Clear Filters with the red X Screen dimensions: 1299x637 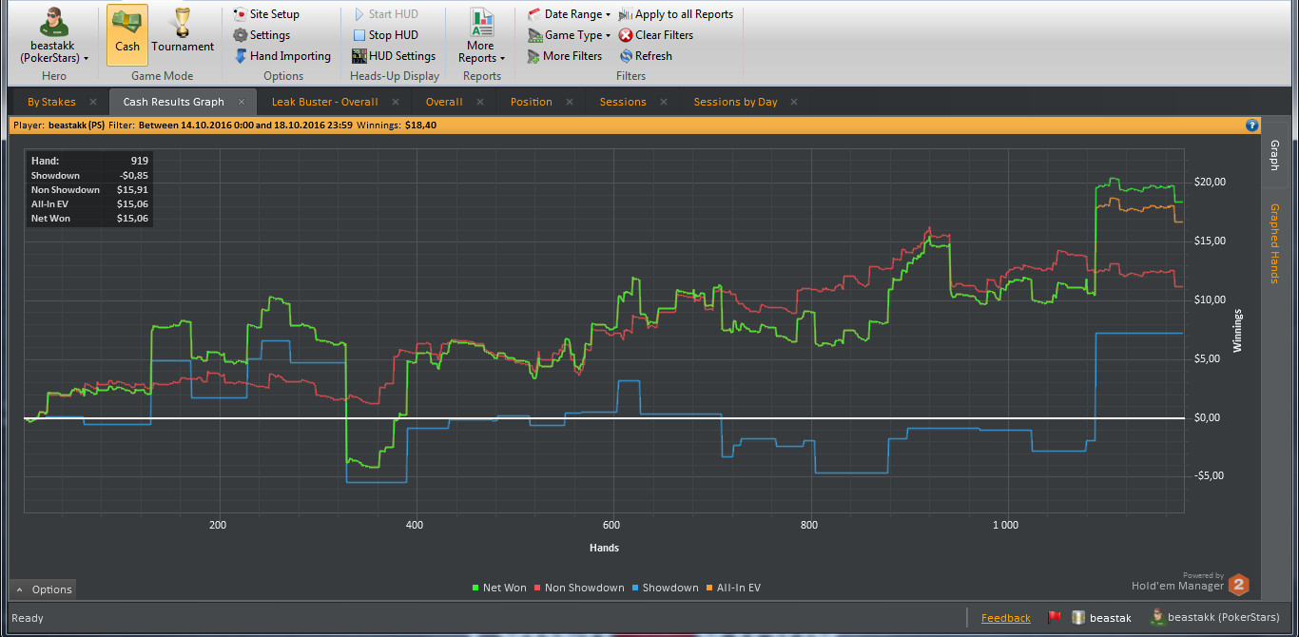click(x=656, y=35)
